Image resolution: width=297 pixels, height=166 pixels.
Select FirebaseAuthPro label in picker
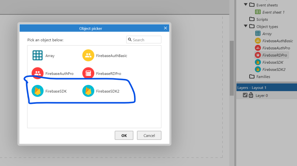click(x=59, y=73)
